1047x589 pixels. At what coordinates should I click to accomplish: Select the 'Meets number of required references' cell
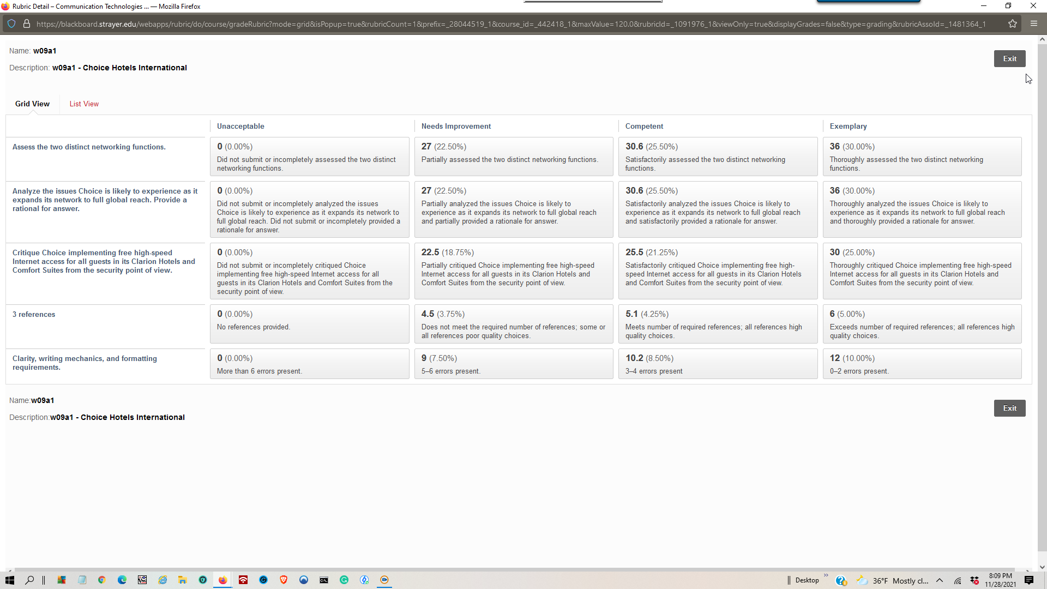718,324
